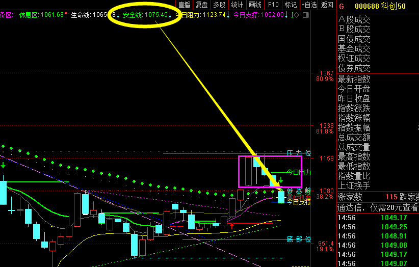Open the 复盘 review tab
This screenshot has width=419, height=267.
pos(202,5)
